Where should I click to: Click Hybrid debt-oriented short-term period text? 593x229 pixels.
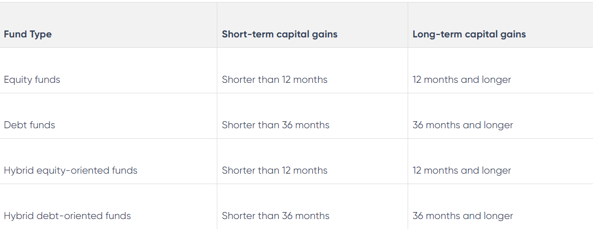(x=276, y=216)
